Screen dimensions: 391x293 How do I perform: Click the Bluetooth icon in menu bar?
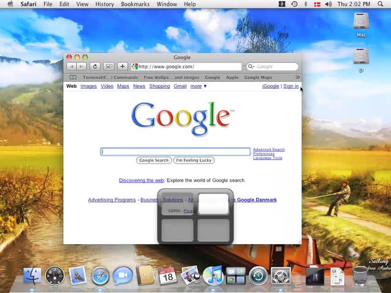pos(305,4)
